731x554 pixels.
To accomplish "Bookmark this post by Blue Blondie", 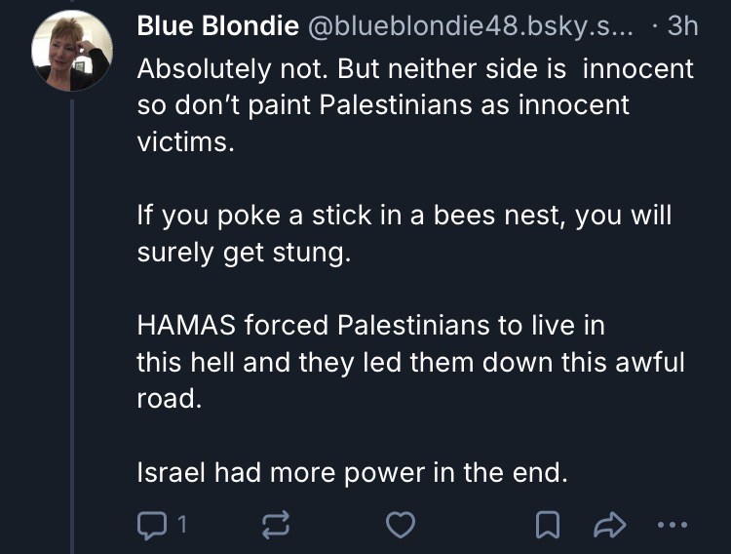I will (x=548, y=527).
